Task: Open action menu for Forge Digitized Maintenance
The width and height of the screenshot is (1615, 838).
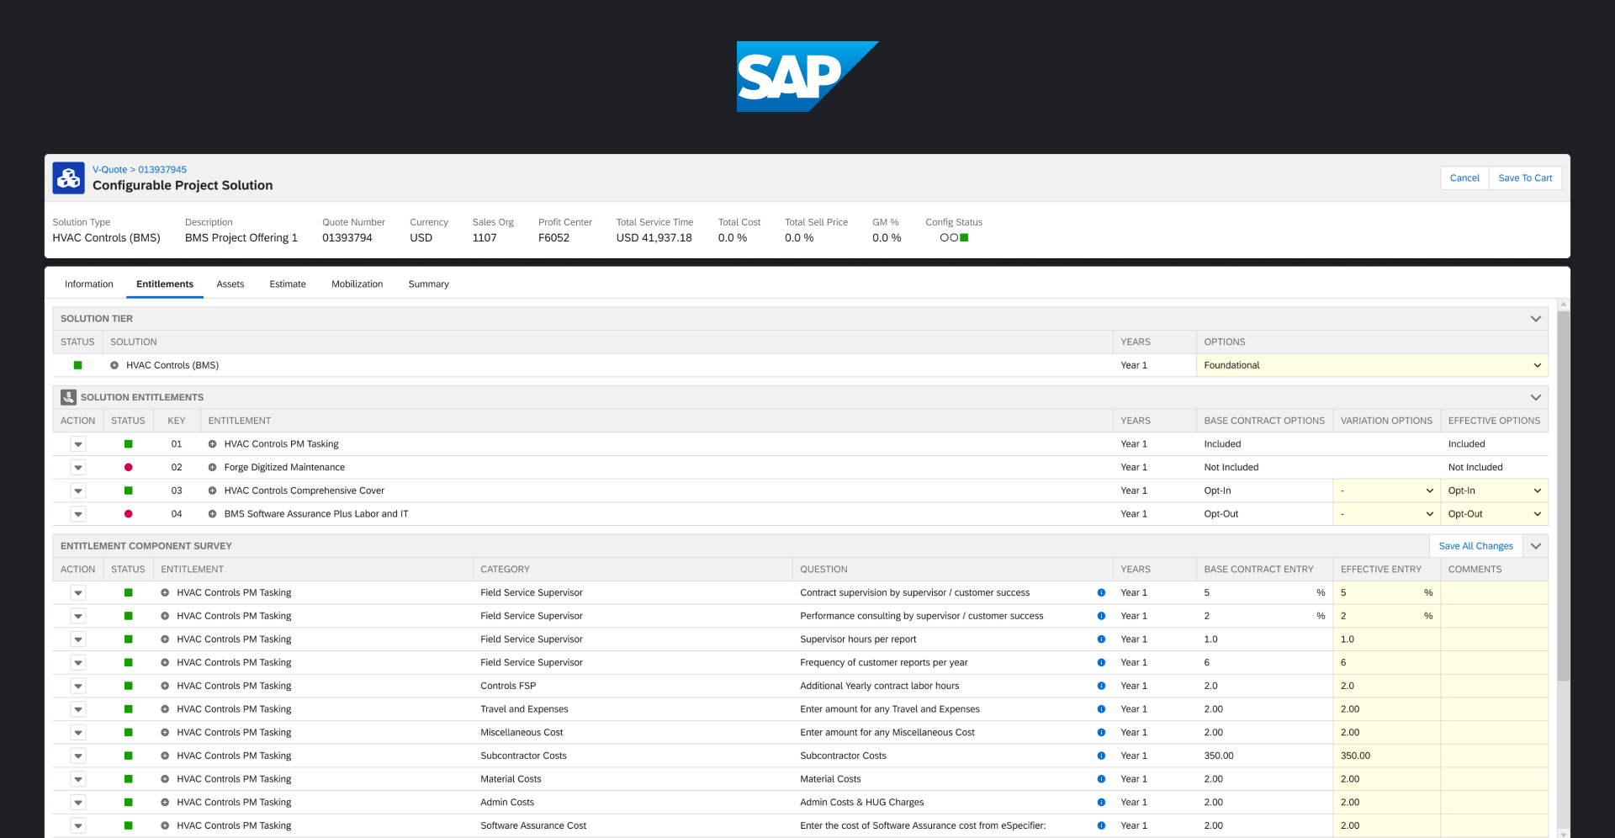Action: pos(78,467)
